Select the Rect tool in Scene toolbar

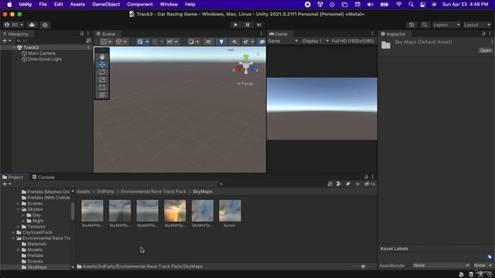point(102,87)
